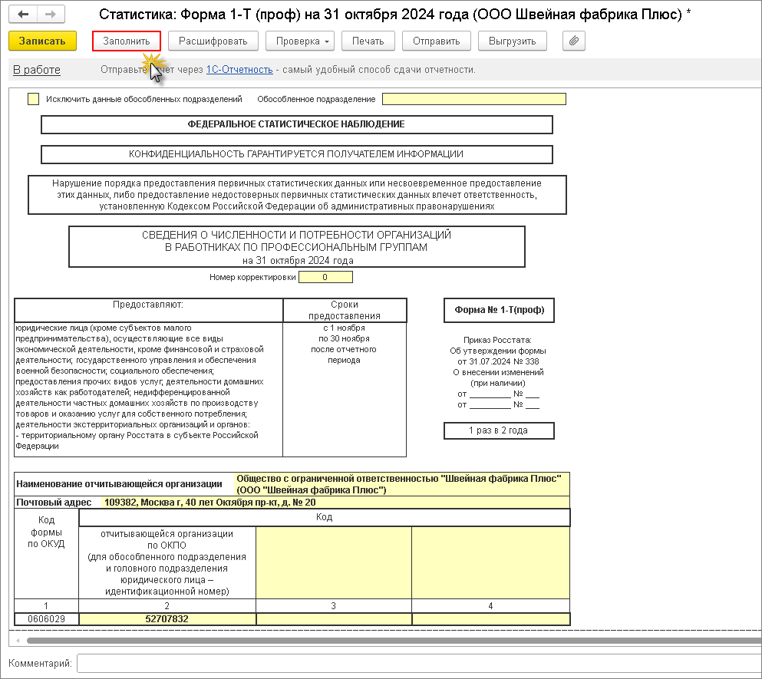Select the Почтовый адрес value field
This screenshot has width=762, height=679.
coord(335,502)
